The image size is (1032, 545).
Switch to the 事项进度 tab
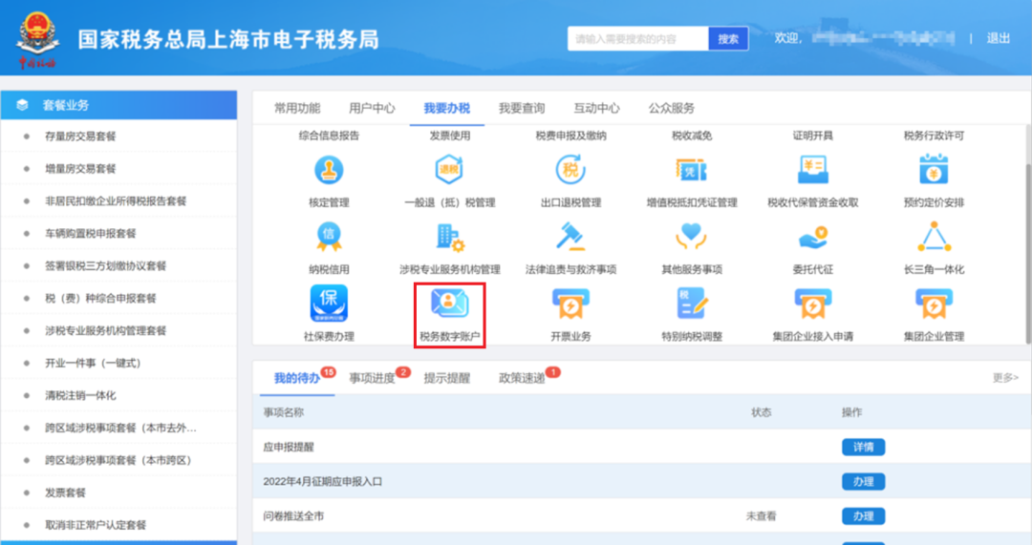372,378
